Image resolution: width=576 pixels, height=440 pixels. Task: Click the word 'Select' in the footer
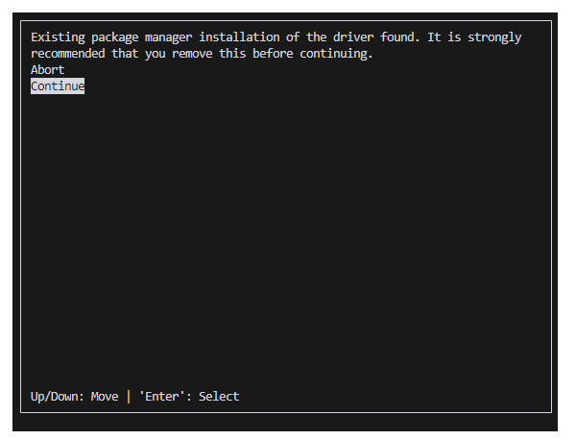coord(219,397)
